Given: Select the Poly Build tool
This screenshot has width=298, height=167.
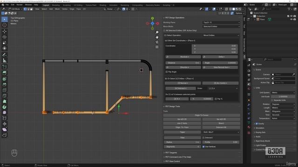Looking at the screenshot, I should pos(4,101).
